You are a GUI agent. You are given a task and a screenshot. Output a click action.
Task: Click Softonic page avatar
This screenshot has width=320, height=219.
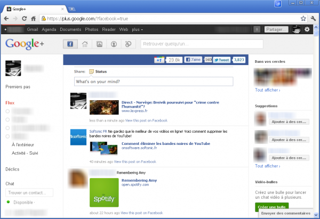coord(78,137)
